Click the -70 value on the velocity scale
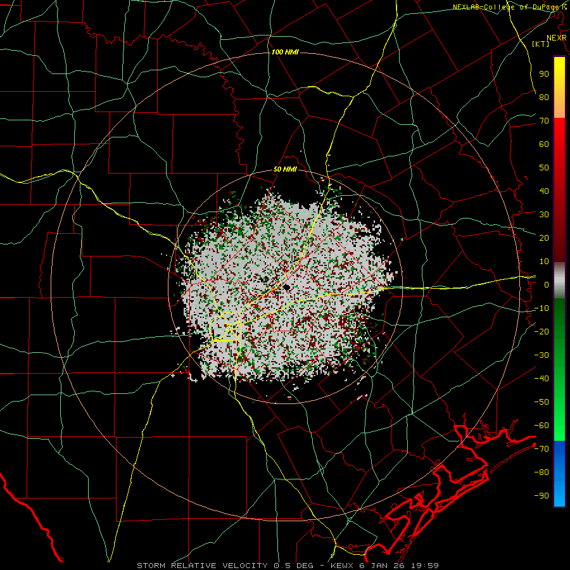 (x=541, y=448)
